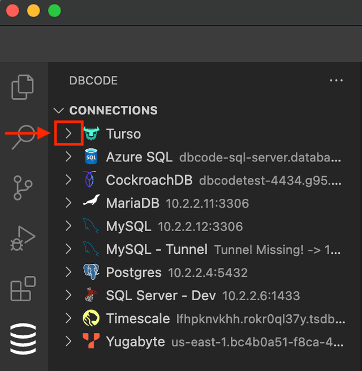Click the Timescale tiger icon

90,318
